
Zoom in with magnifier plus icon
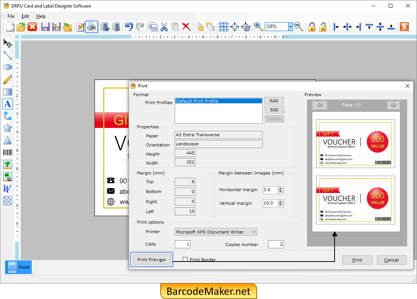click(x=258, y=26)
